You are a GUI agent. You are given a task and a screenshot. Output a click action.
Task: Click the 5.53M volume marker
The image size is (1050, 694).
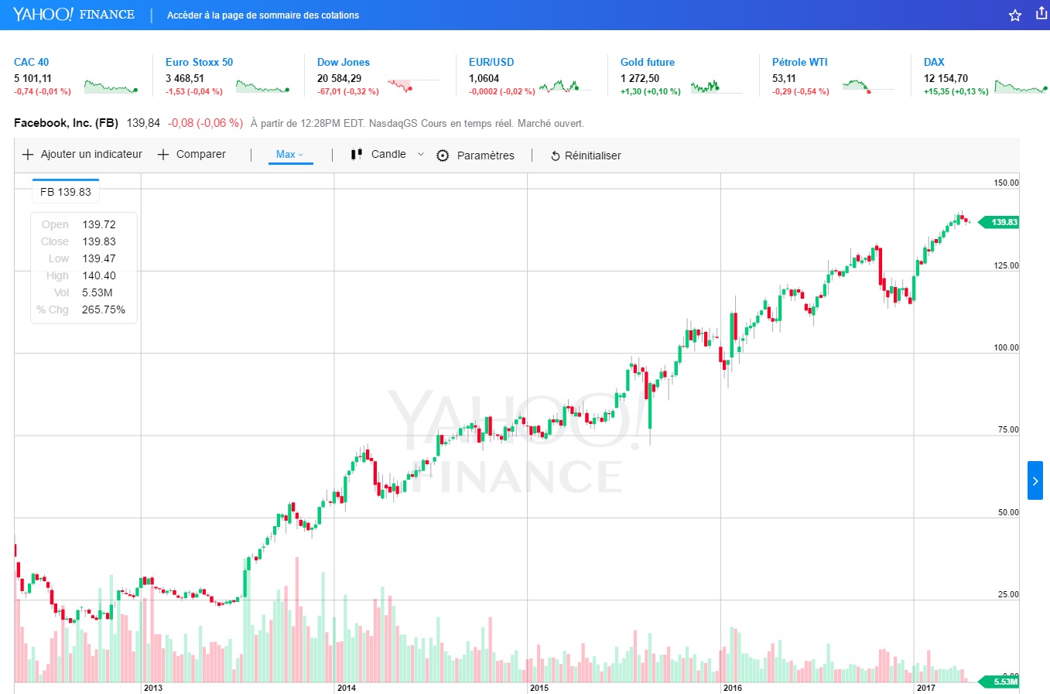(x=1000, y=682)
